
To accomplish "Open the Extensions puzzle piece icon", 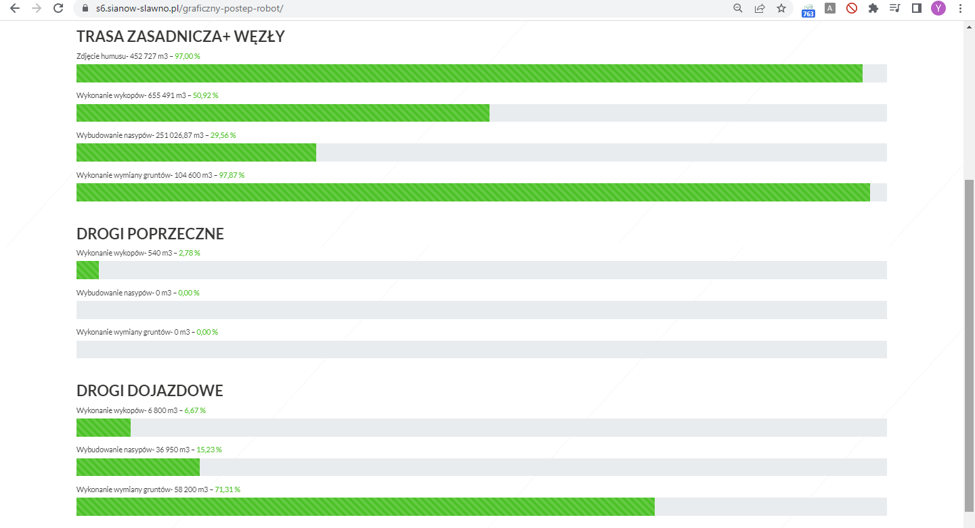I will [x=873, y=9].
